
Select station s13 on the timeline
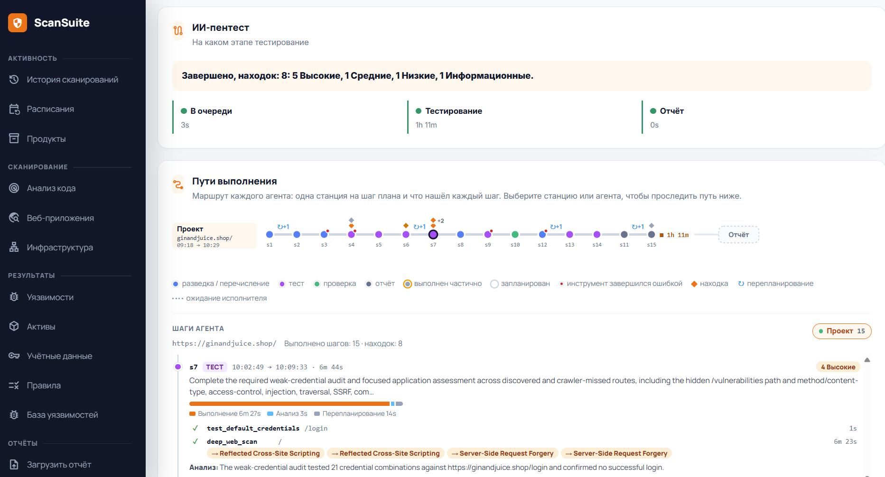(569, 234)
